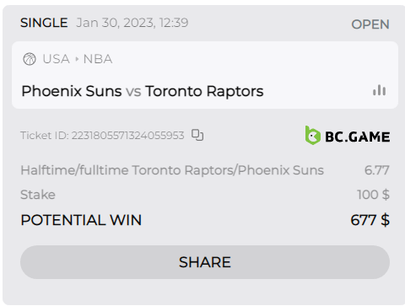Click the Halftime/fulltime market selection
405x306 pixels.
pos(172,170)
